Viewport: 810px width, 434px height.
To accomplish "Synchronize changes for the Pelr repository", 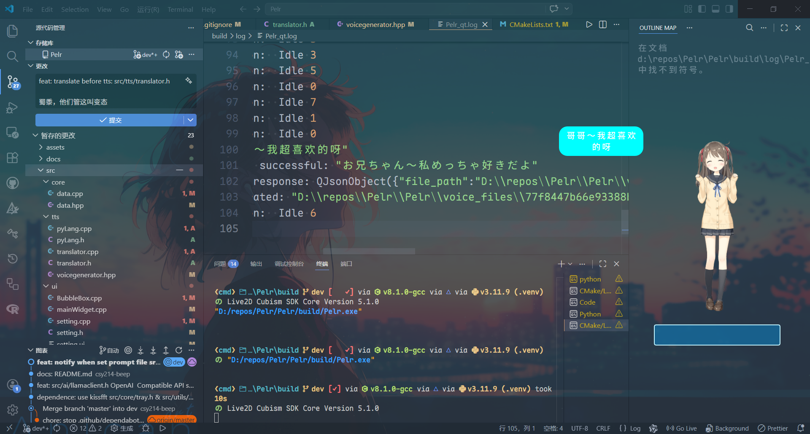I will 166,54.
